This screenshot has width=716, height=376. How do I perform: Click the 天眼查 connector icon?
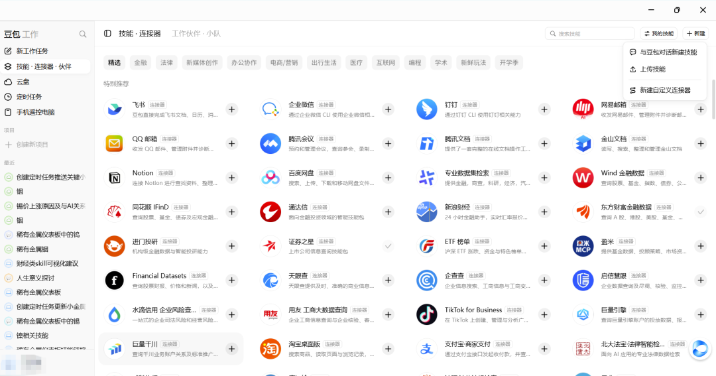coord(270,280)
